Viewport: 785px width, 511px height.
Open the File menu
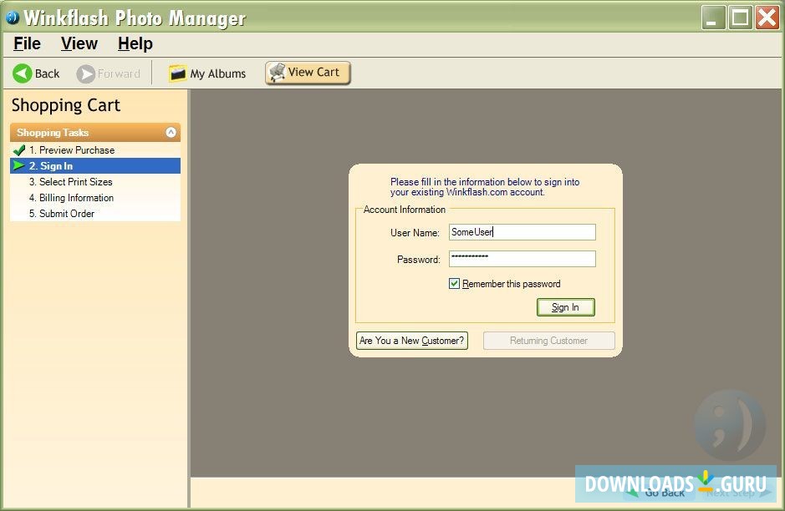coord(27,43)
